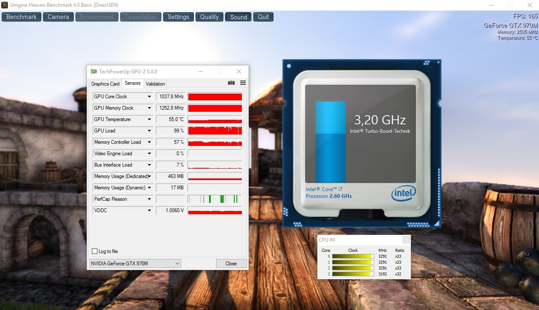Click the PerfCap Reason green graph
539x310 pixels.
tap(215, 199)
